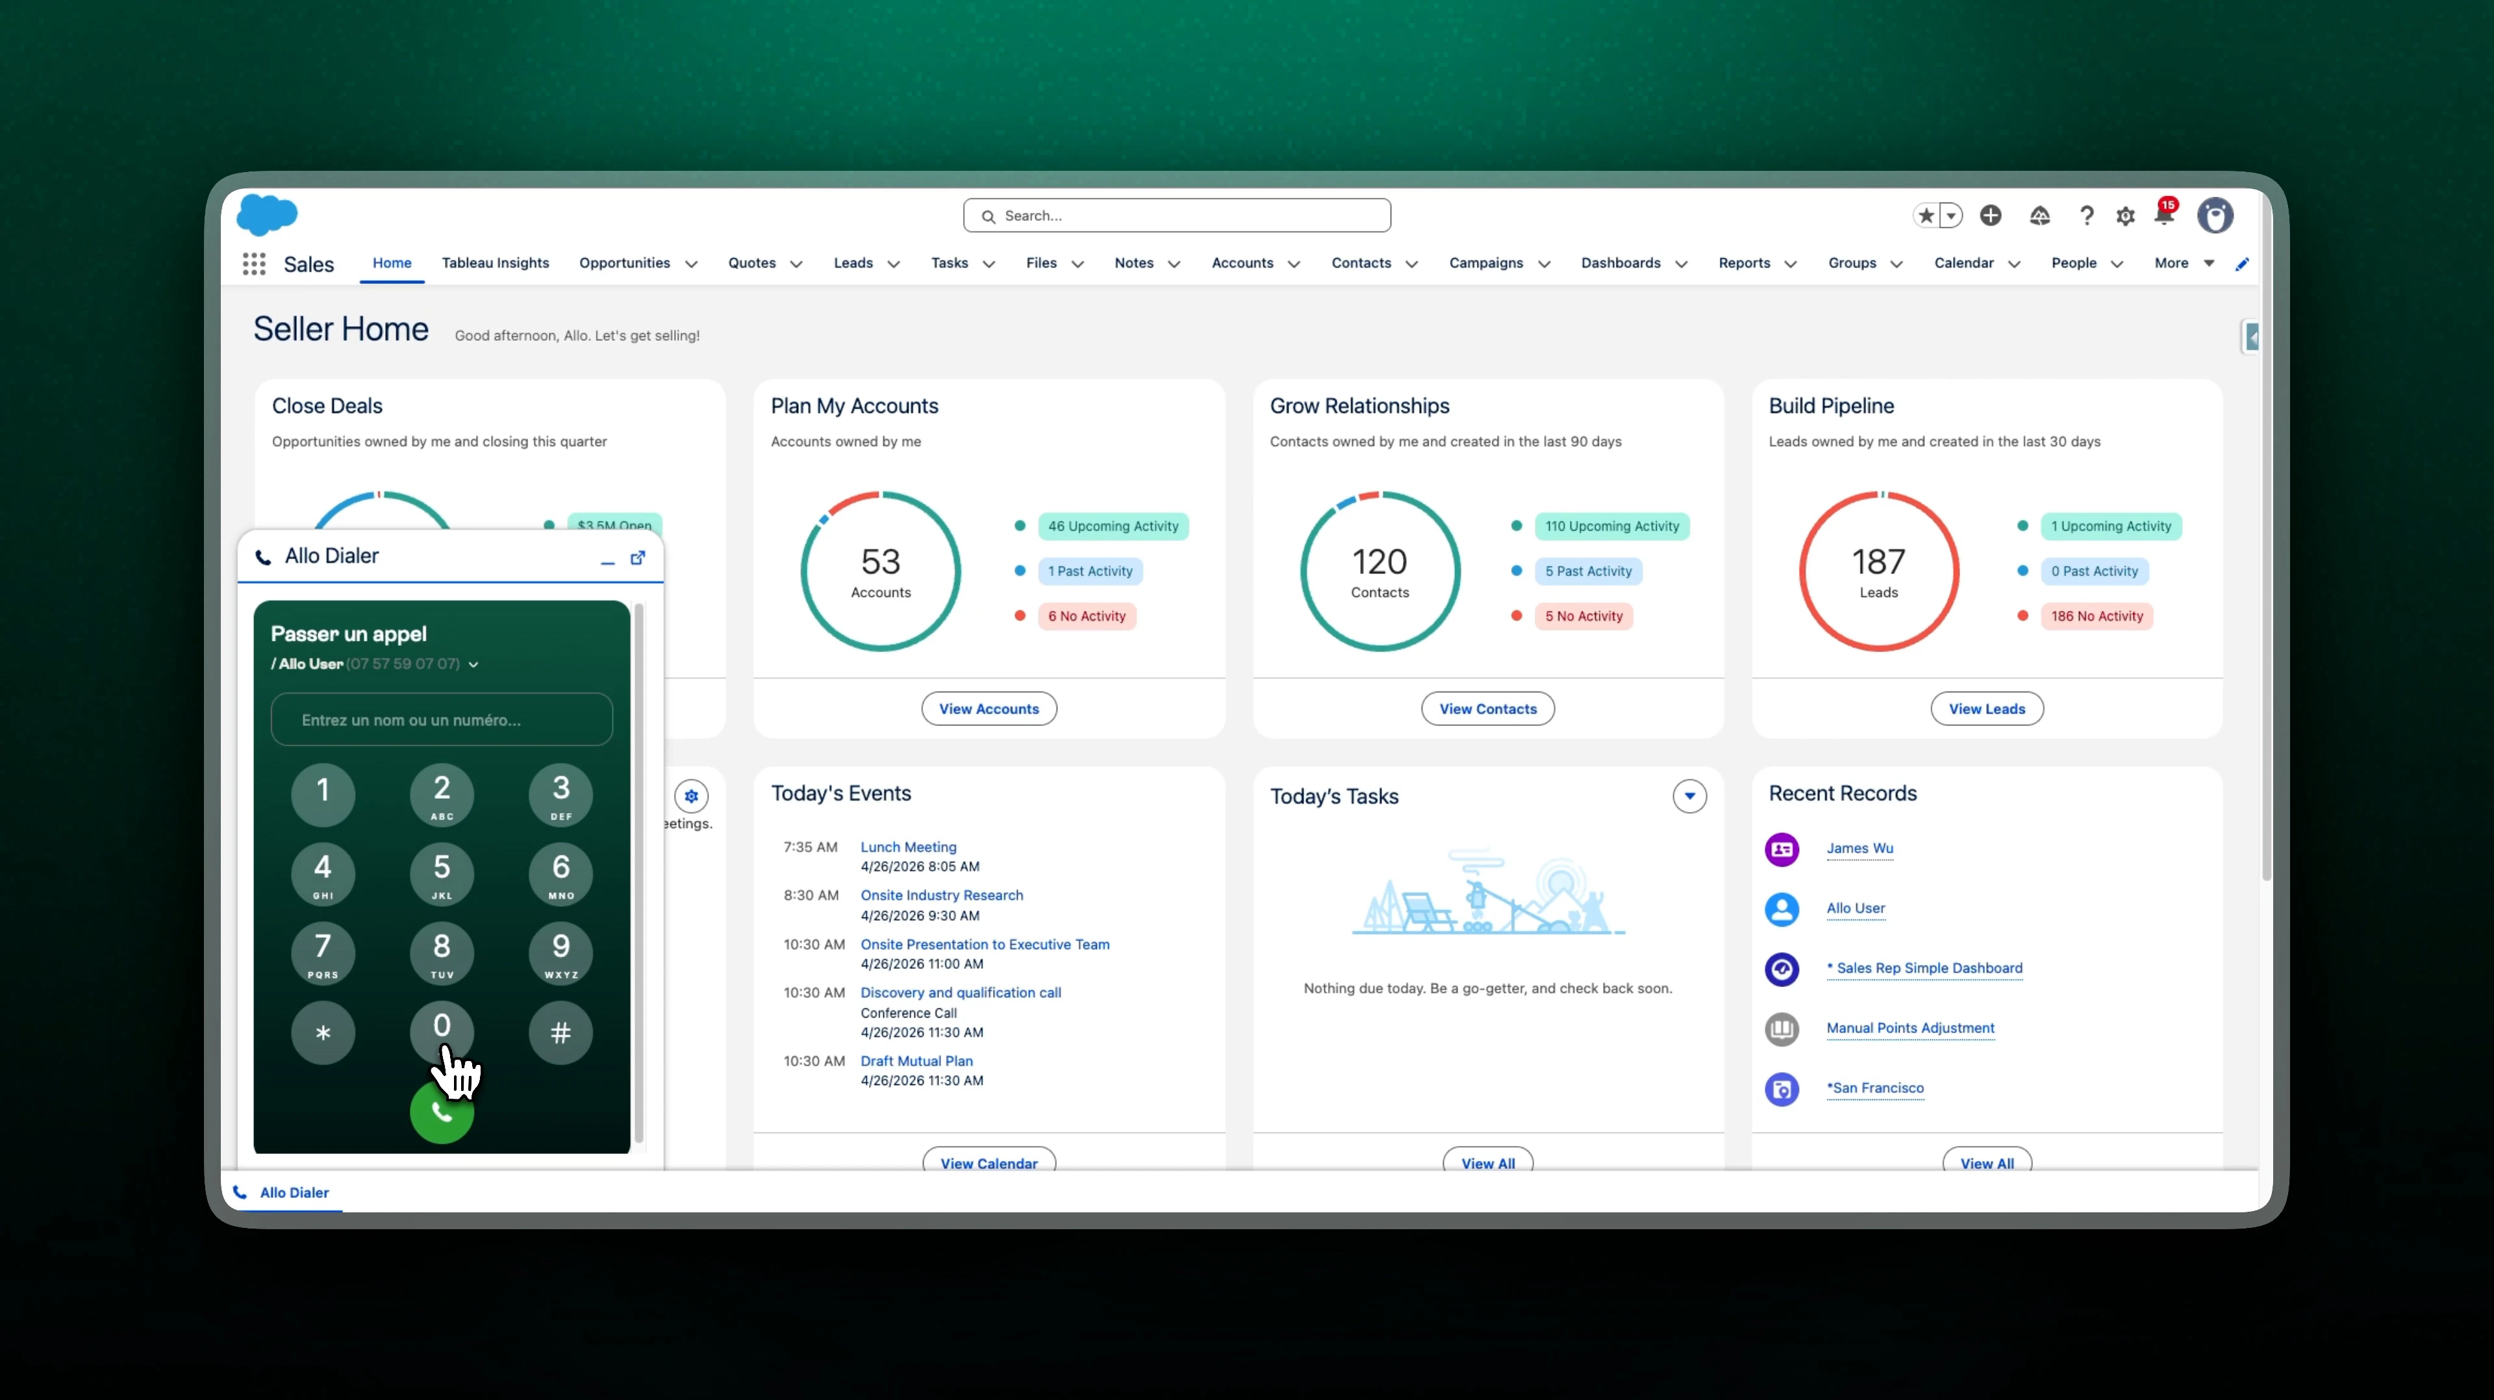Open Sales Rep Simple Dashboard link

1924,968
